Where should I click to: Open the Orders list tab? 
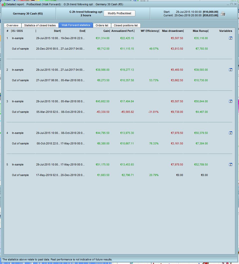coord(102,25)
